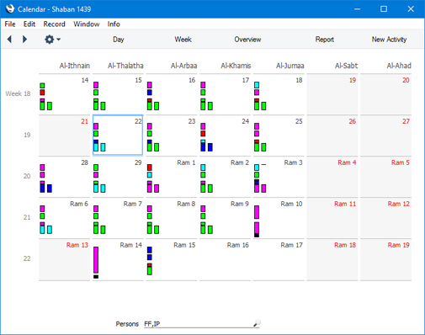Image resolution: width=425 pixels, height=335 pixels.
Task: Select the top magenta marker on Ram 8
Action: (x=150, y=209)
